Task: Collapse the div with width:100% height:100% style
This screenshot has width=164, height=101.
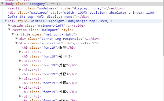Action: (6, 21)
